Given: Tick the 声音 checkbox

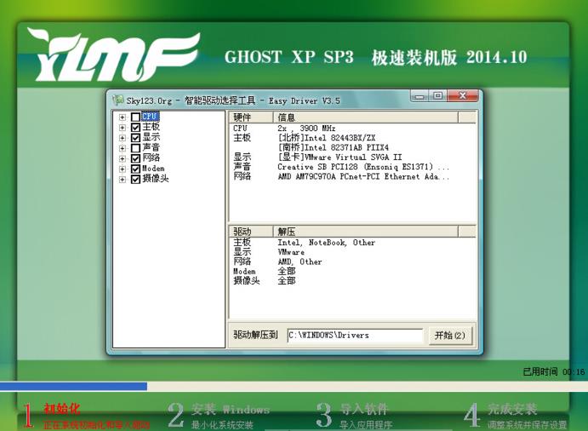Looking at the screenshot, I should 136,148.
